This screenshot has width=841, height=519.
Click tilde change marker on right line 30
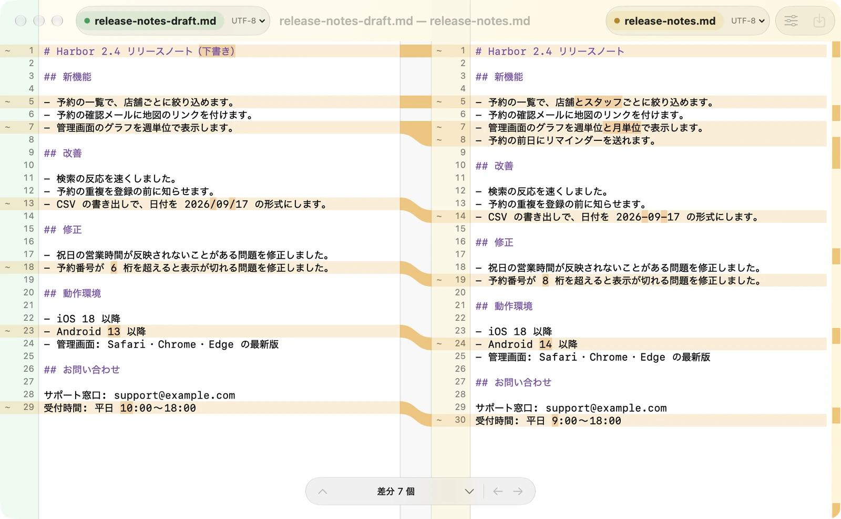click(x=439, y=420)
